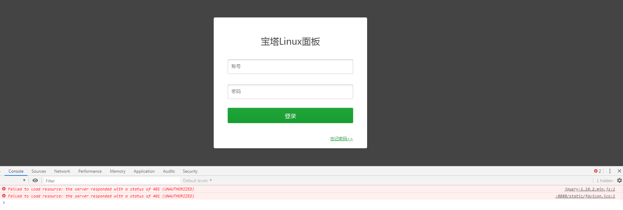Go to the Security tab

click(190, 171)
